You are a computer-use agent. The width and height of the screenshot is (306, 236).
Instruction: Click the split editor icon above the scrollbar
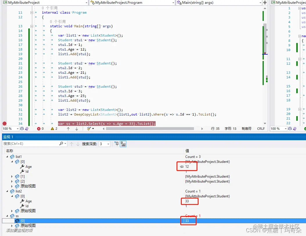(x=265, y=3)
